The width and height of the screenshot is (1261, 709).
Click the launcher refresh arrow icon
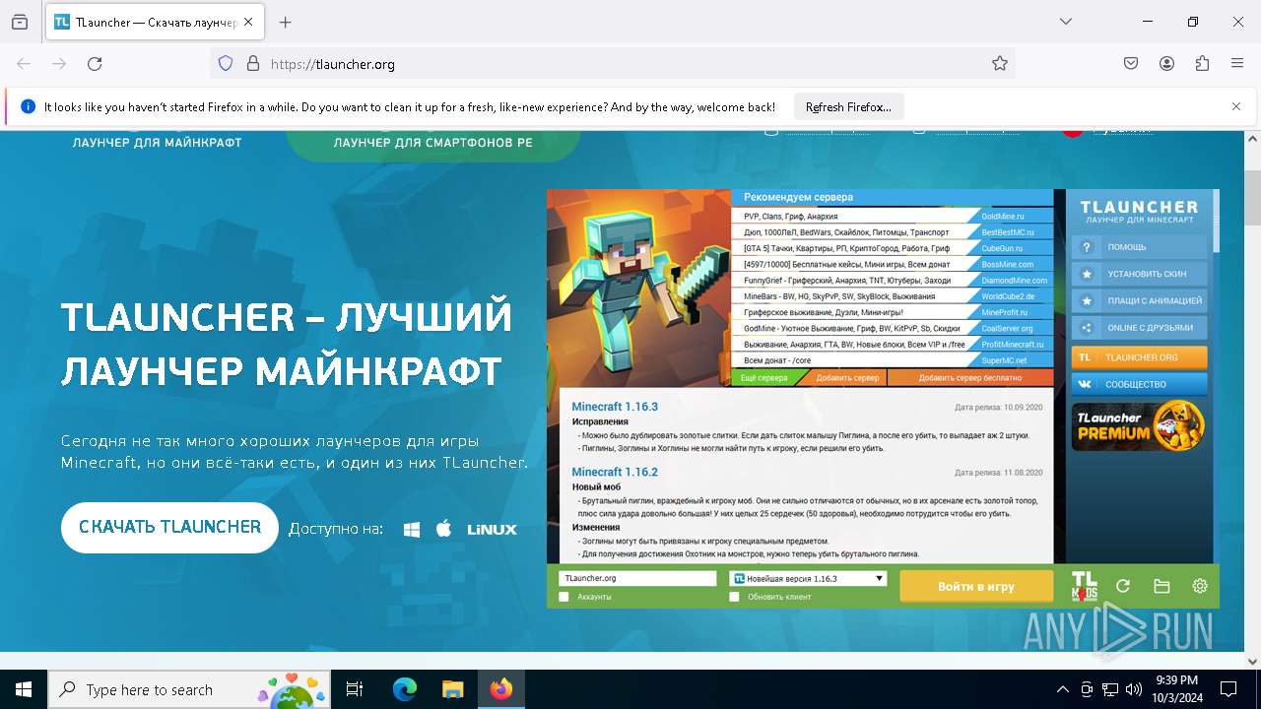click(x=1123, y=586)
